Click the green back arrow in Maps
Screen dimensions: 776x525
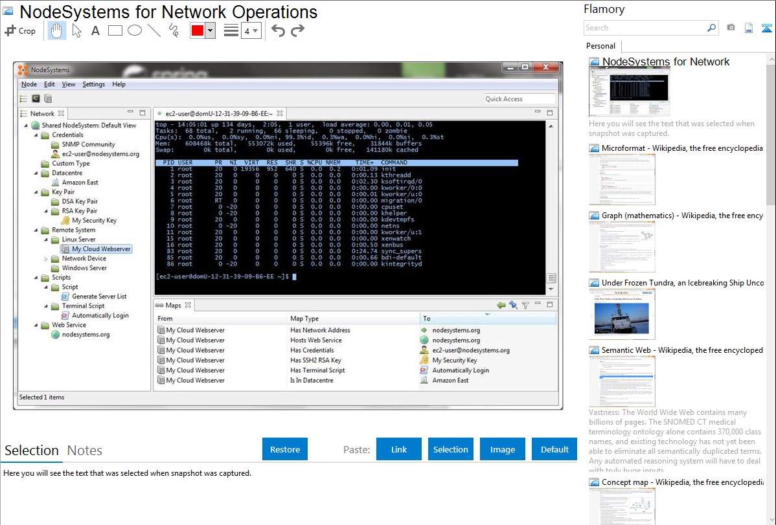[x=501, y=306]
